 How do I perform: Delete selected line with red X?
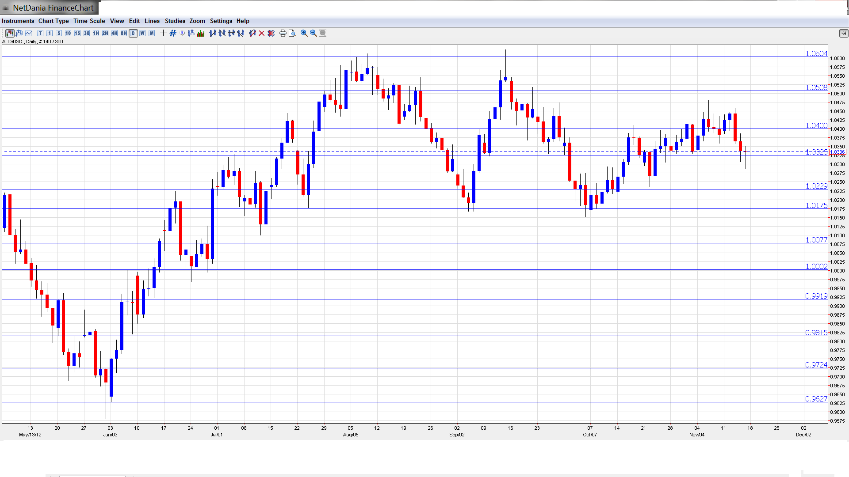click(261, 33)
